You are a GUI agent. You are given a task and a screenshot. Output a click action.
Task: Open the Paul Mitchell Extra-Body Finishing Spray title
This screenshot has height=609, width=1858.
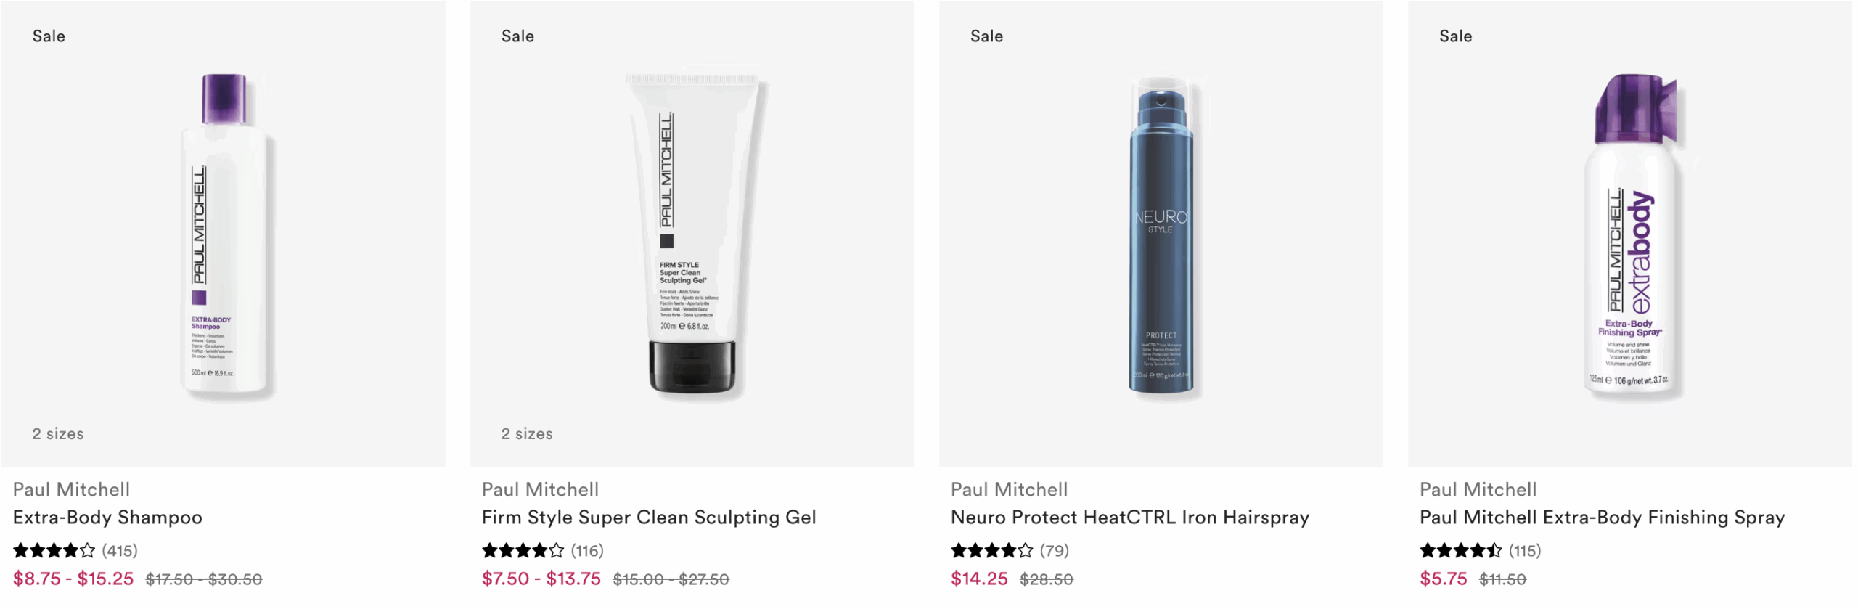coord(1602,518)
